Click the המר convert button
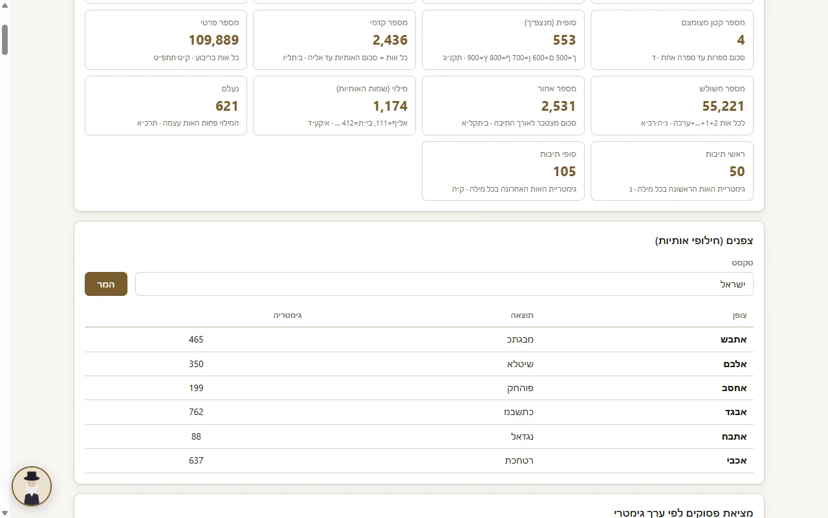The image size is (828, 518). point(106,284)
